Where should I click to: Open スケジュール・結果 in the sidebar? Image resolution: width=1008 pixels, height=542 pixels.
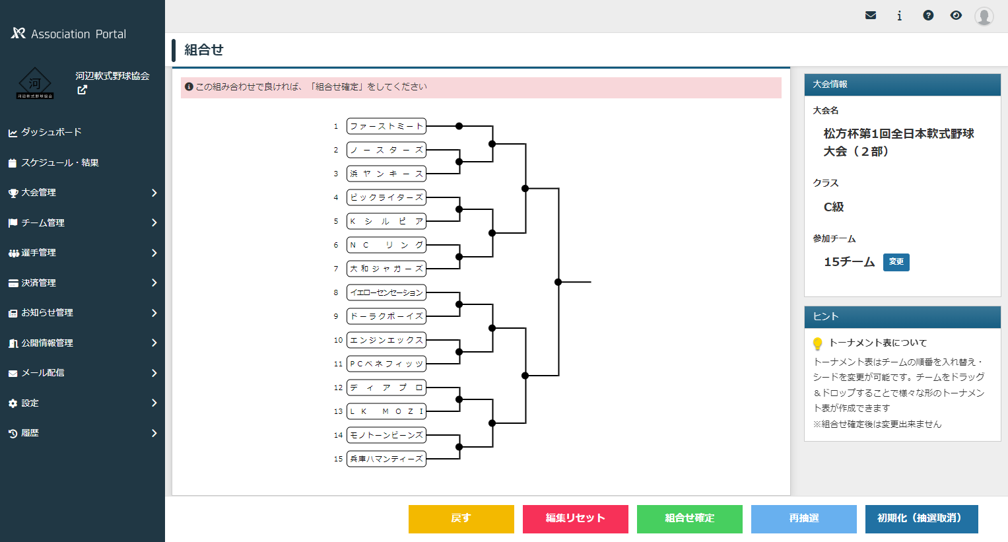(x=59, y=162)
